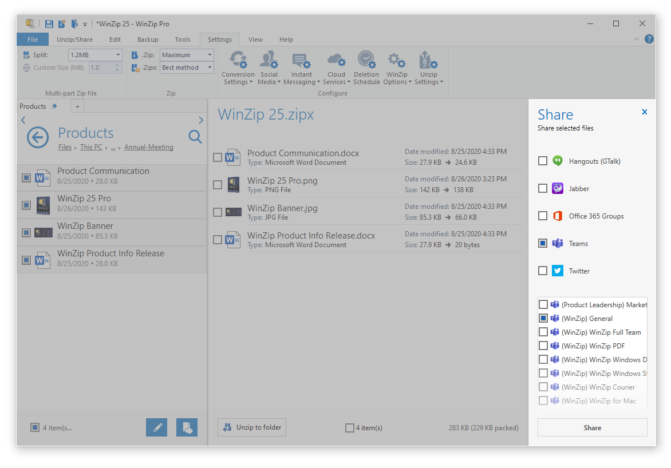Change .Zip compression from Maximum
The image size is (671, 468).
(x=209, y=54)
